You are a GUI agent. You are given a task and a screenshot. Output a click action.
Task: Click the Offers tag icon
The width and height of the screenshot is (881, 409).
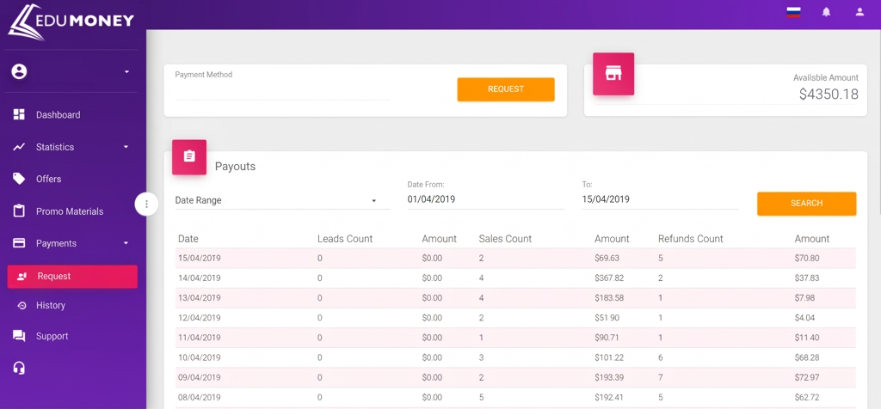[19, 179]
